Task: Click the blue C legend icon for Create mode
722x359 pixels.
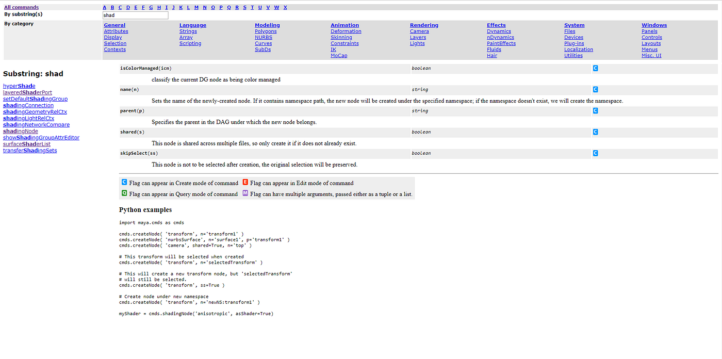Action: (x=124, y=182)
